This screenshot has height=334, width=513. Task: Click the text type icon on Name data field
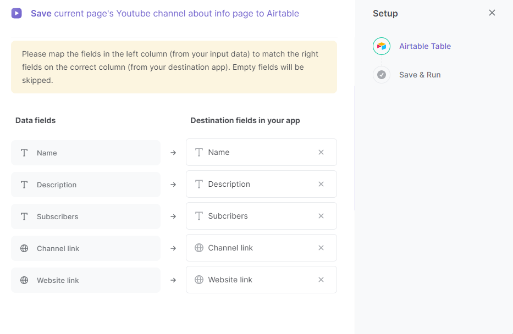24,153
